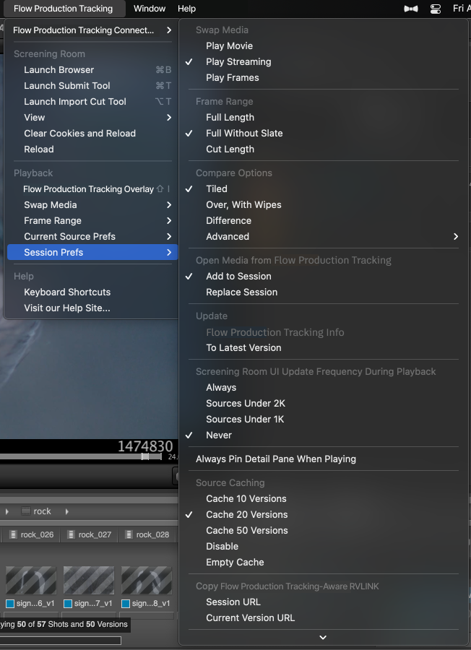This screenshot has height=650, width=471.
Task: Select the rock_027 shot column header
Action: coord(89,534)
